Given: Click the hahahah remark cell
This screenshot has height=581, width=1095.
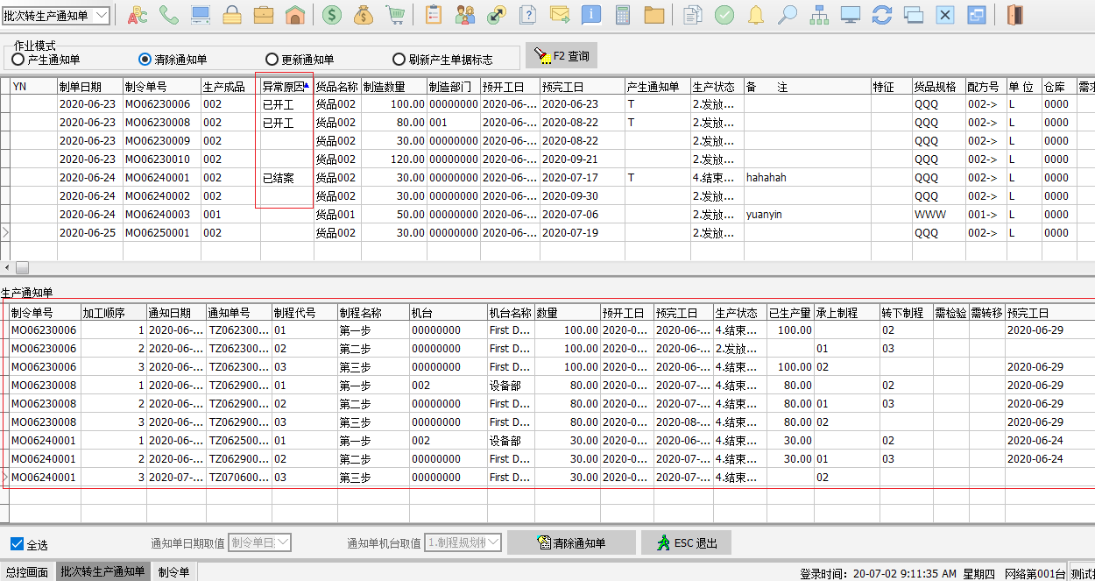Looking at the screenshot, I should pos(807,178).
